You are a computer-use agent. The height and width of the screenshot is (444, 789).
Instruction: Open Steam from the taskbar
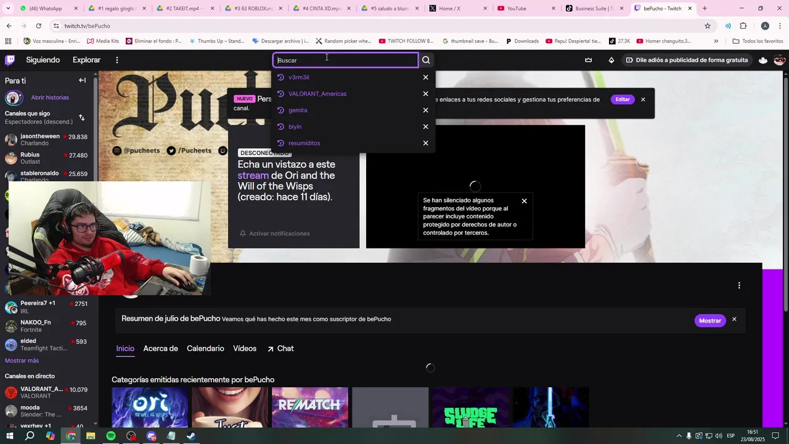coord(192,436)
